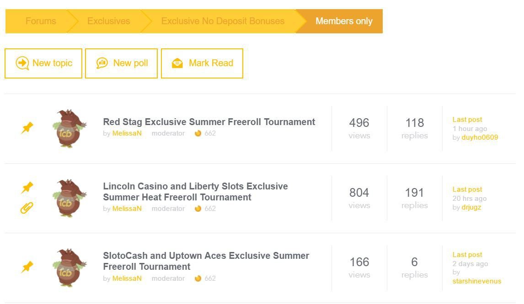Open Exclusive No Deposit Bonuses breadcrumb
This screenshot has width=524, height=304.
(223, 21)
